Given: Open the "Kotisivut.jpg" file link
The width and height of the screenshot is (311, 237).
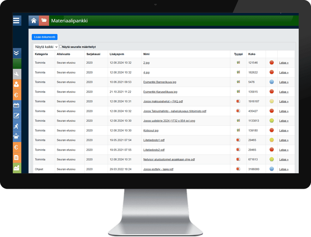Looking at the screenshot, I should pyautogui.click(x=151, y=131).
